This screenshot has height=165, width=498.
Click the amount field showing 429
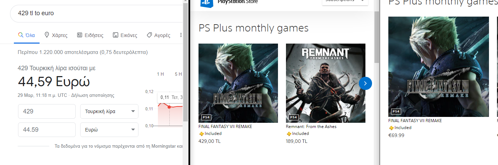point(47,111)
